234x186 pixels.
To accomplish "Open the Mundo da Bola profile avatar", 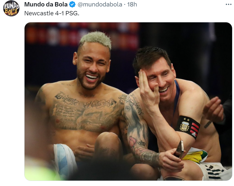I will 11,8.
